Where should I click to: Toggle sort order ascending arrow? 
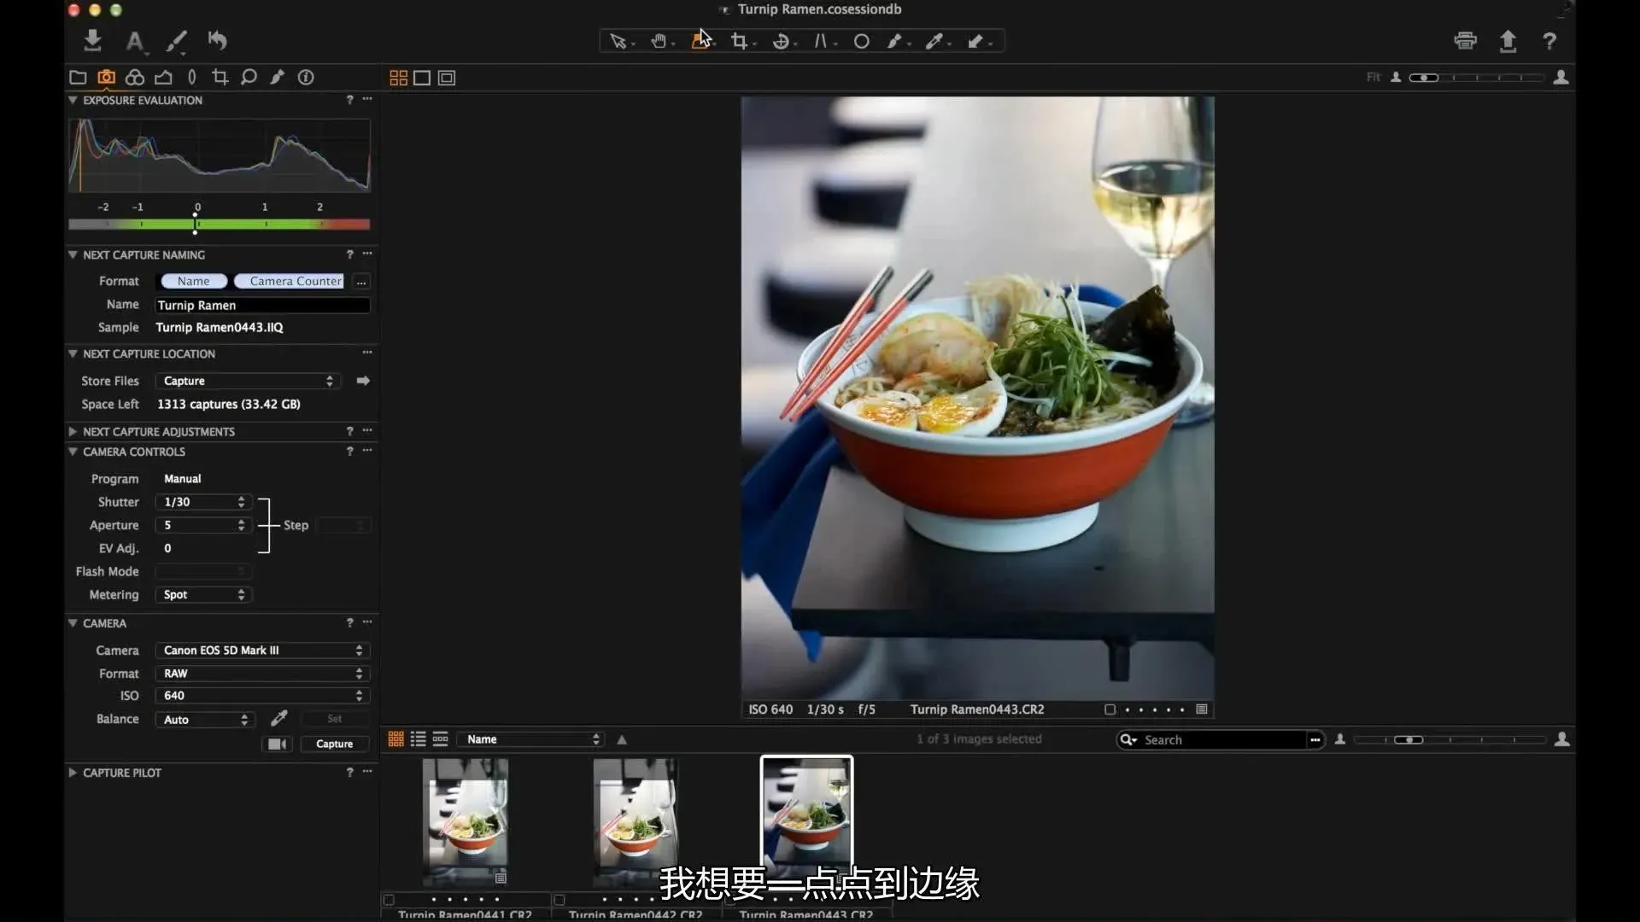coord(622,740)
